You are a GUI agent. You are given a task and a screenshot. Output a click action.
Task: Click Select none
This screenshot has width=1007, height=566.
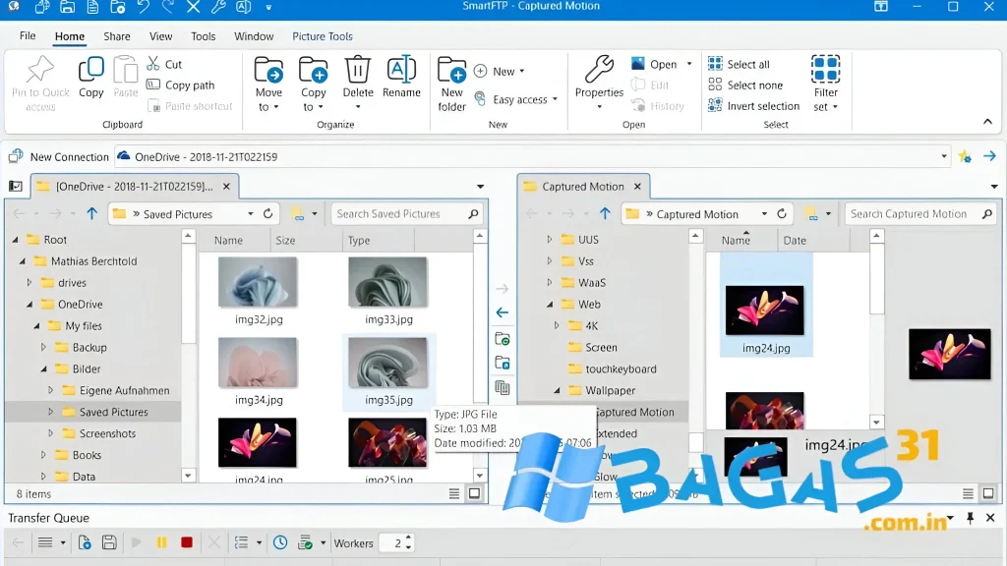point(745,85)
